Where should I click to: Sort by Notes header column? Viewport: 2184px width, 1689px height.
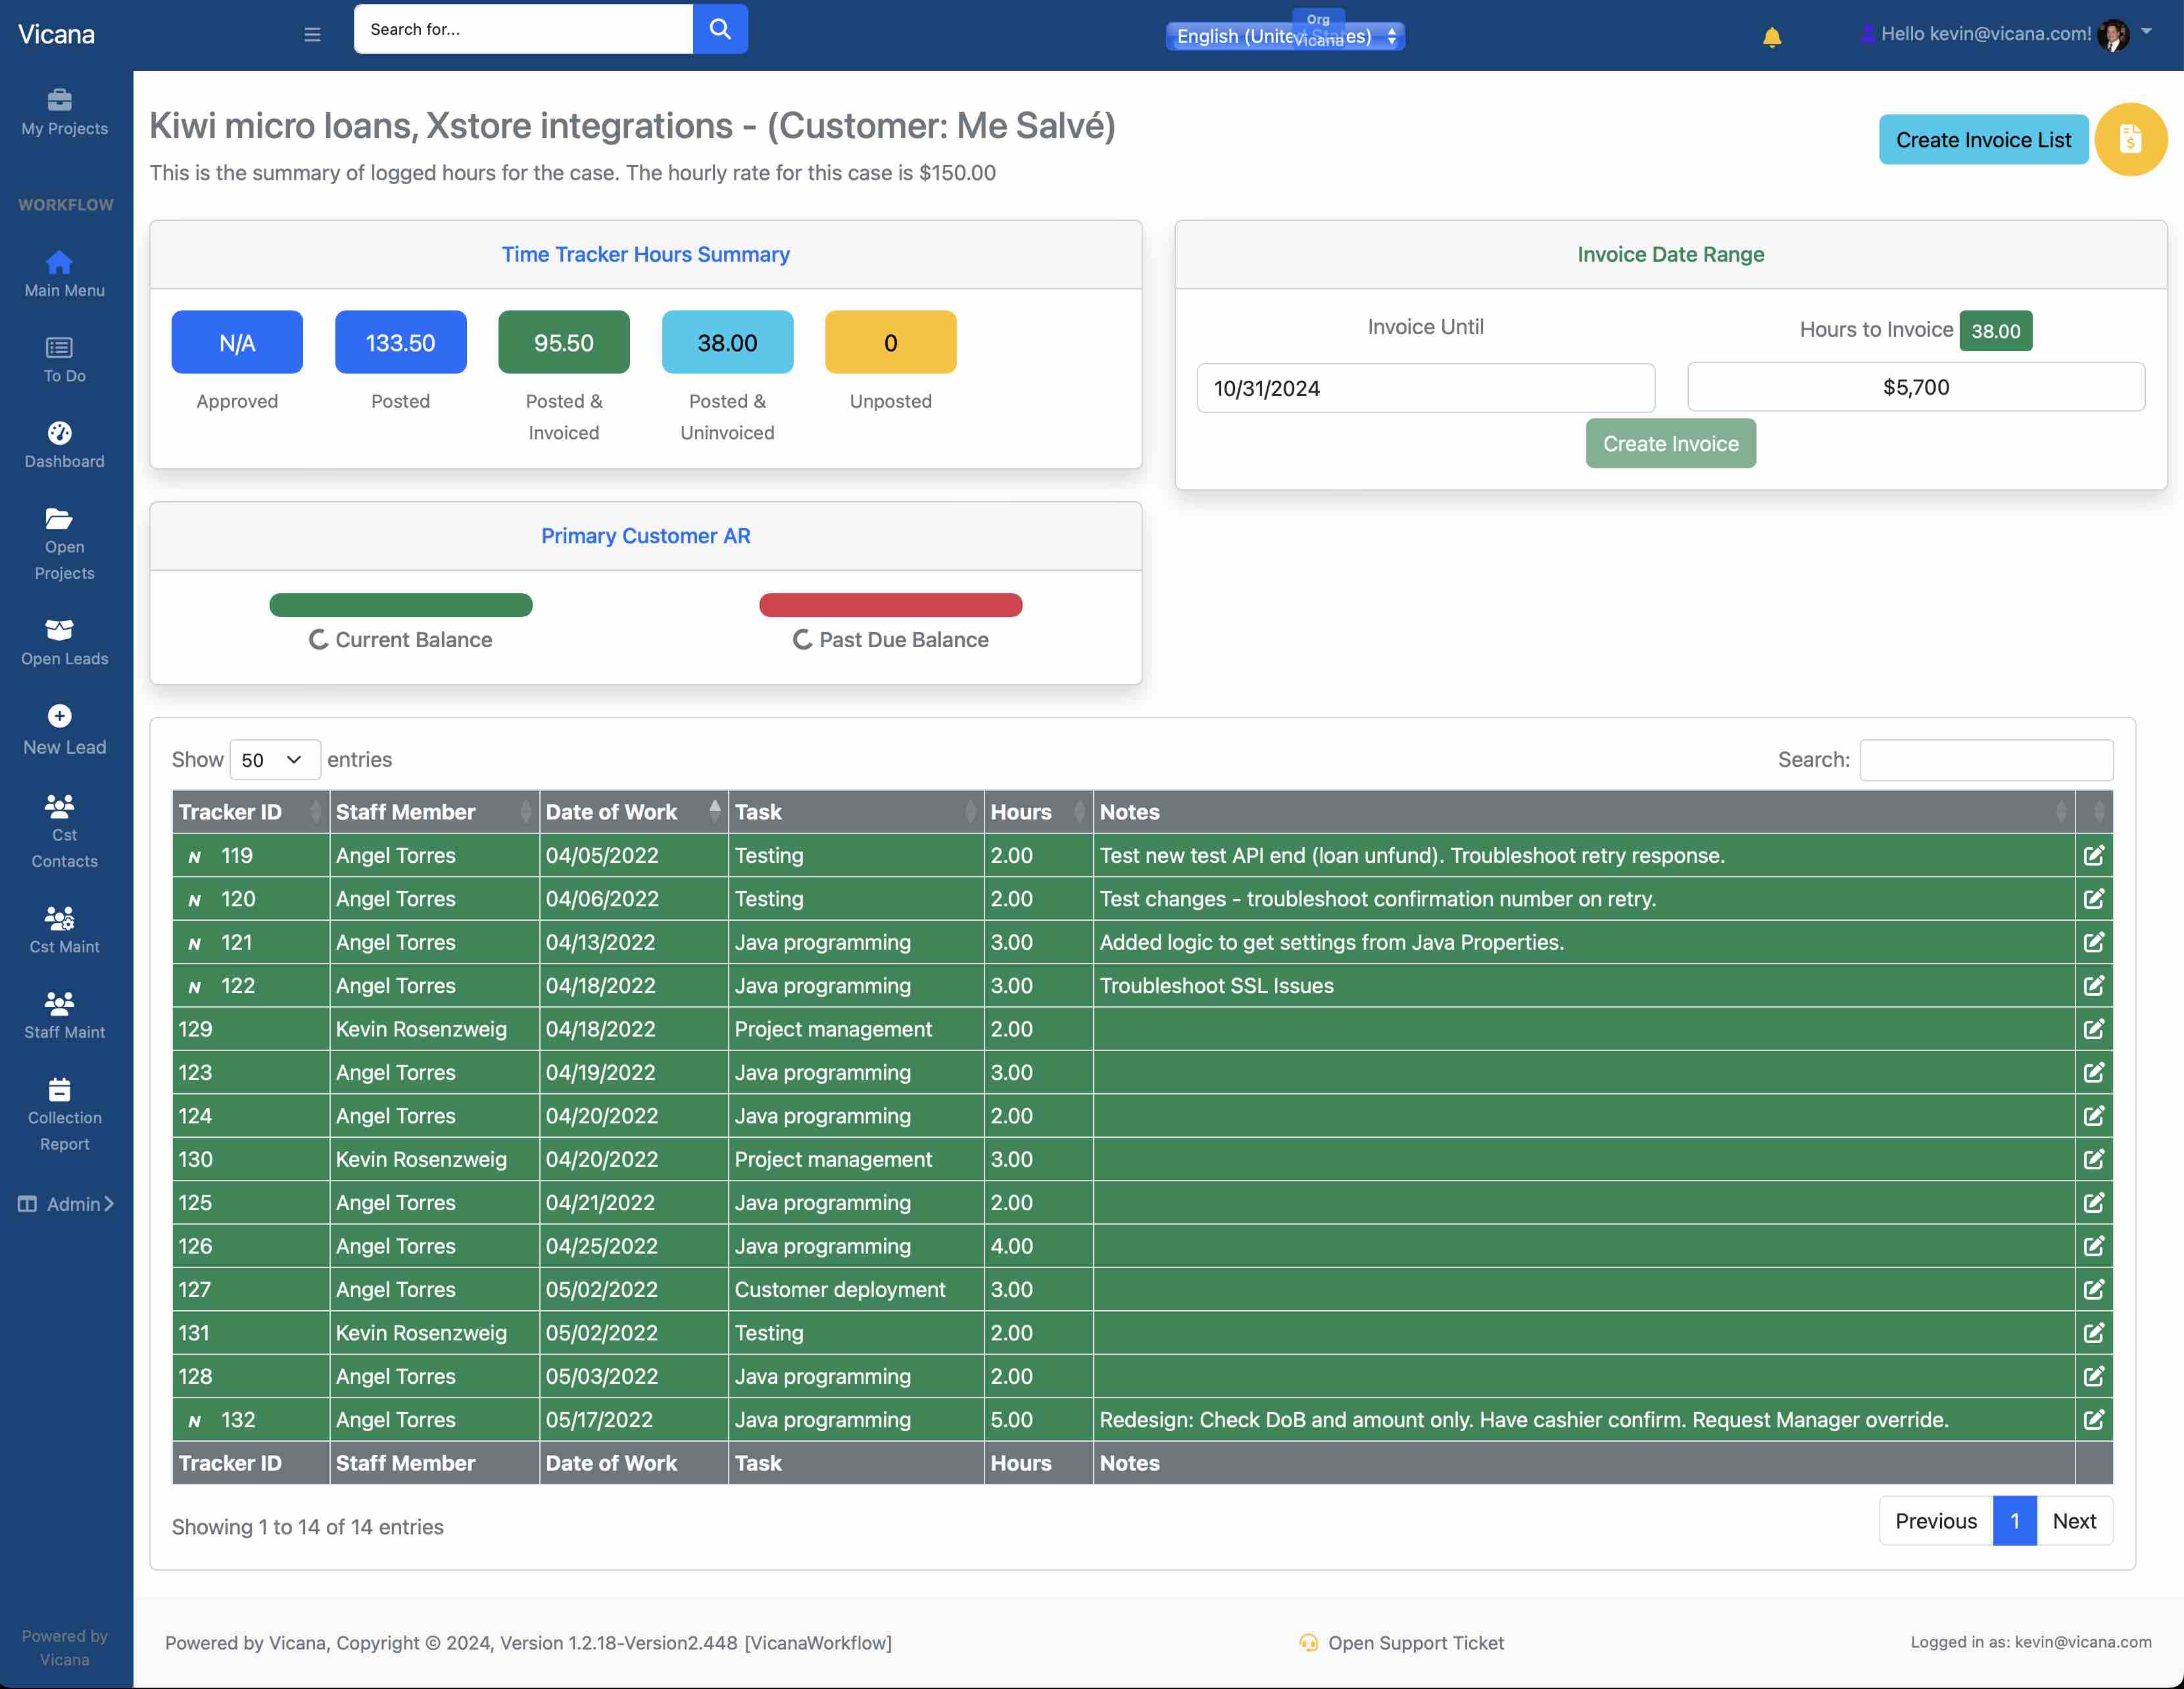click(x=1584, y=812)
